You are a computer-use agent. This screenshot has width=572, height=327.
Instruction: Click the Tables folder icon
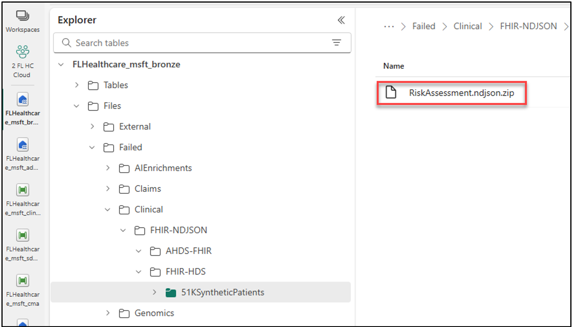93,85
